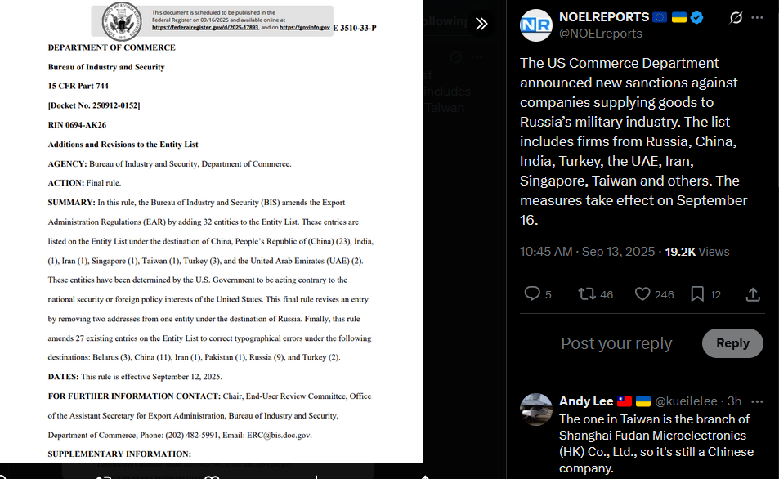This screenshot has width=779, height=479.
Task: Click the '[Docket No. 250912-0152]' line
Action: [x=94, y=105]
